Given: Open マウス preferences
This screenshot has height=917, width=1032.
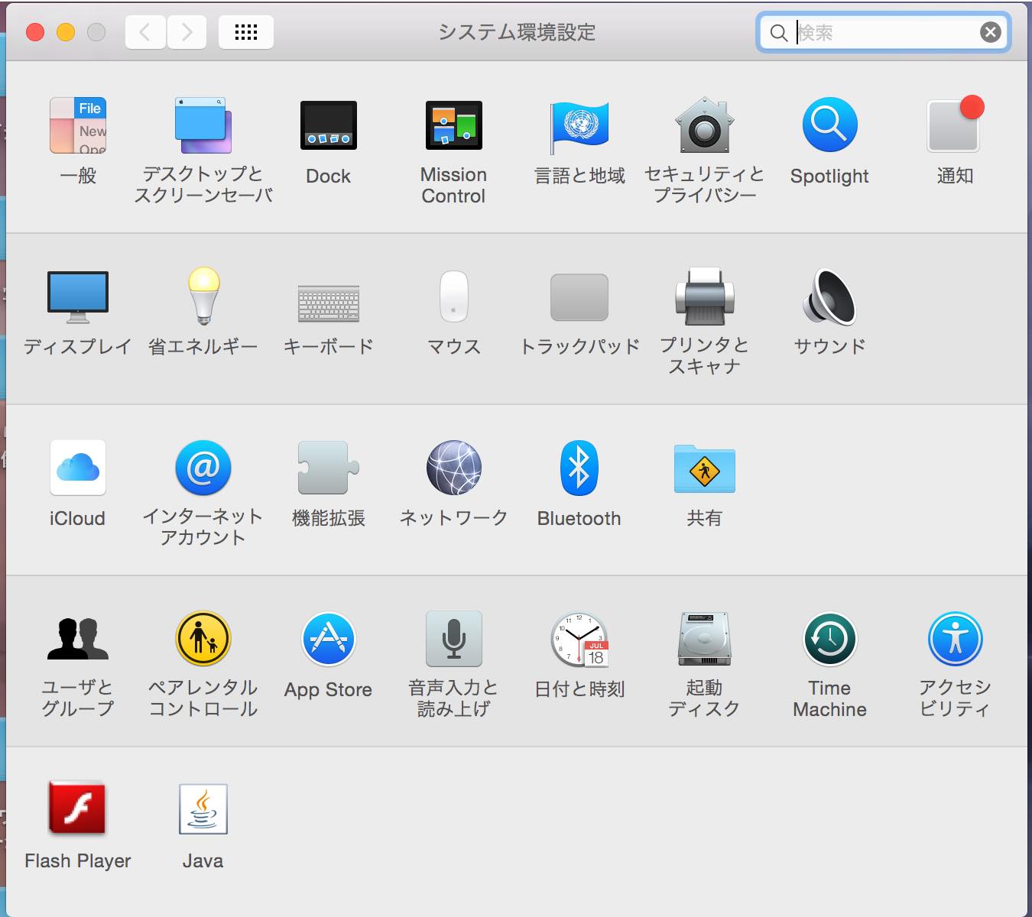Looking at the screenshot, I should point(454,296).
